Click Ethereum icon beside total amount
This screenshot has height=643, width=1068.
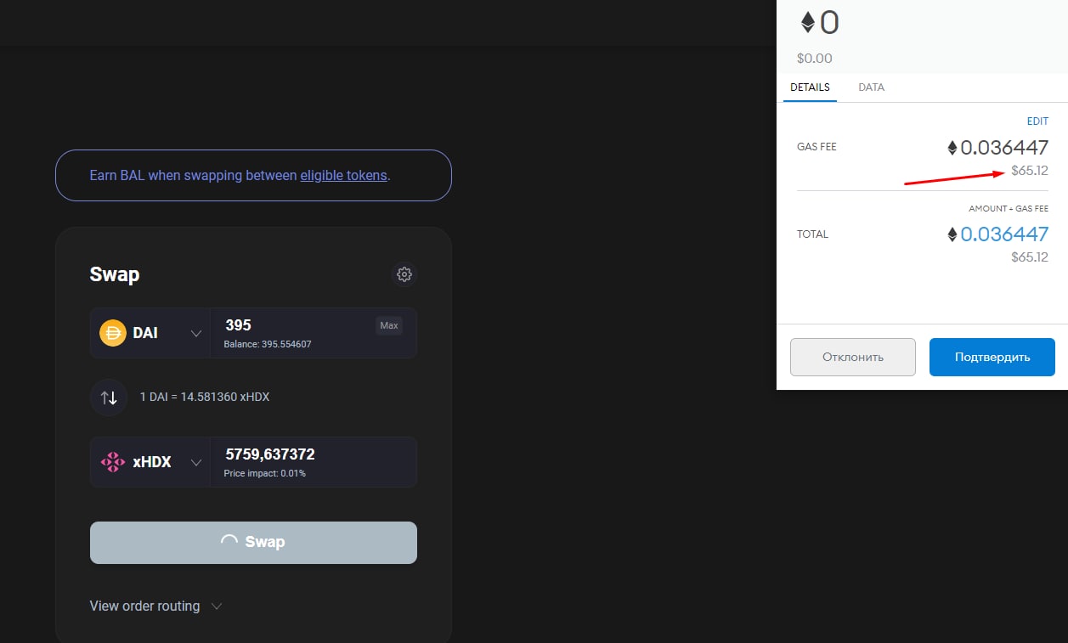pos(952,234)
